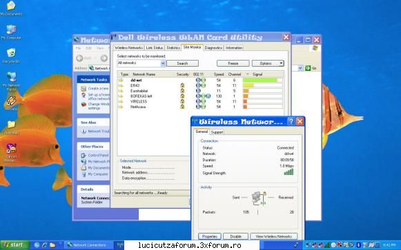
Task: Click the Channel column header
Action: click(x=235, y=74)
